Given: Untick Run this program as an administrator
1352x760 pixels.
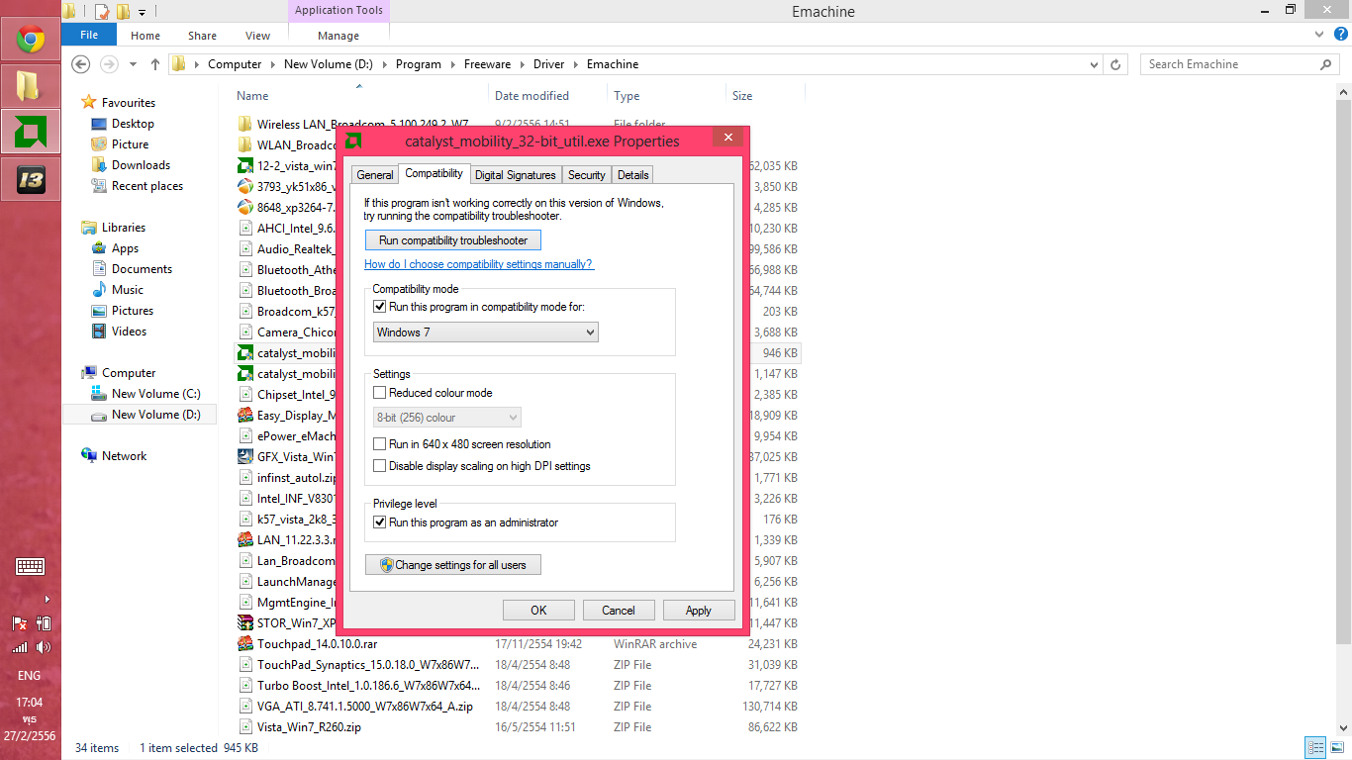Looking at the screenshot, I should tap(380, 522).
